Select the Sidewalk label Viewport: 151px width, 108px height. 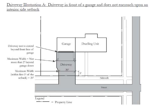click(104, 78)
